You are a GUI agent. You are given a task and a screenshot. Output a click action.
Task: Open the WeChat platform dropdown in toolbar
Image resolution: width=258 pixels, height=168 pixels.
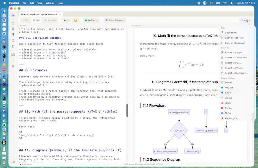point(91,20)
